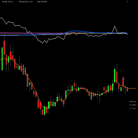The width and height of the screenshot is (138, 138).
Task: Click the "in 5 Days" label
Action: (132, 108)
